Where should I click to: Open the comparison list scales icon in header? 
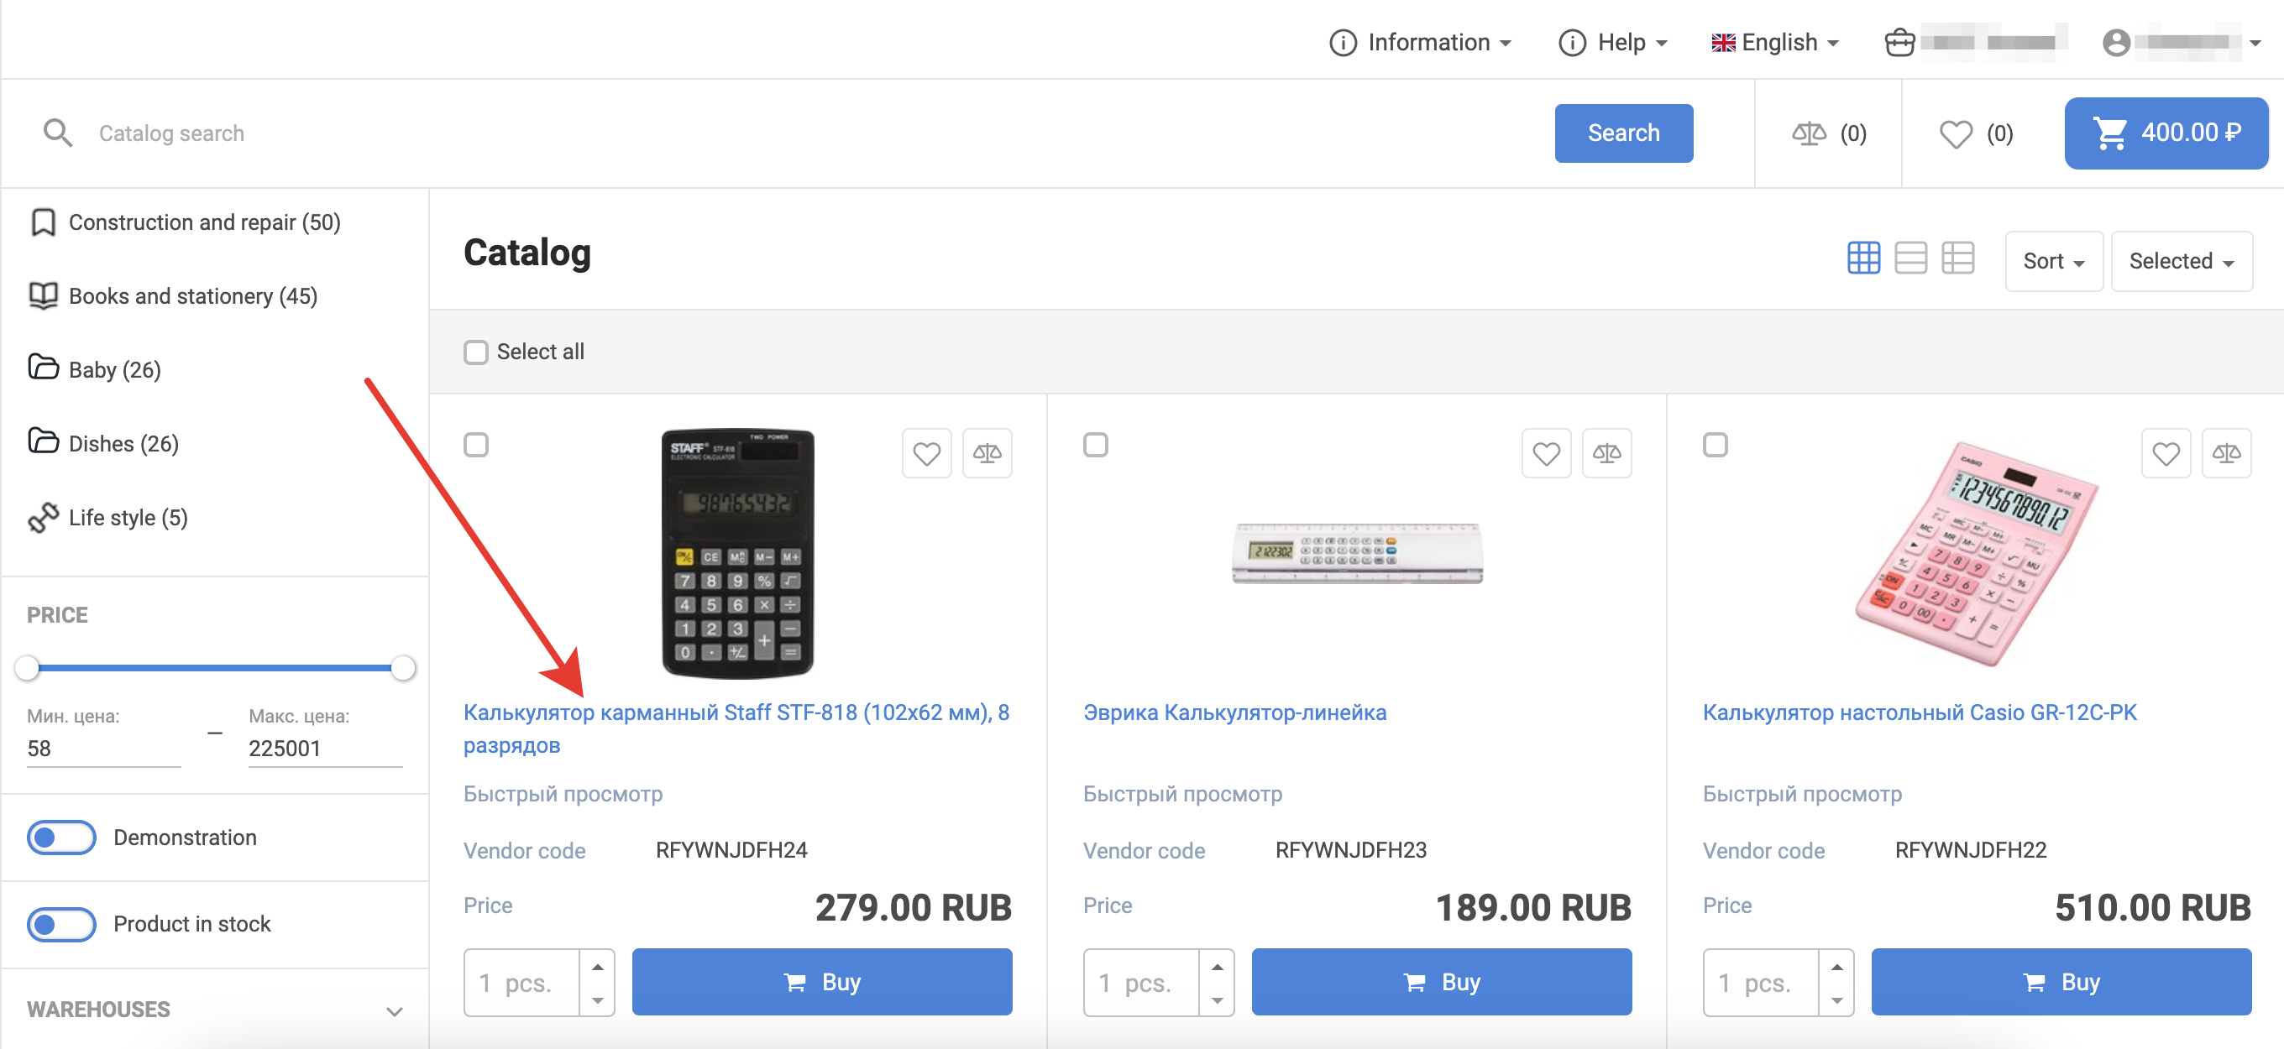[x=1809, y=133]
